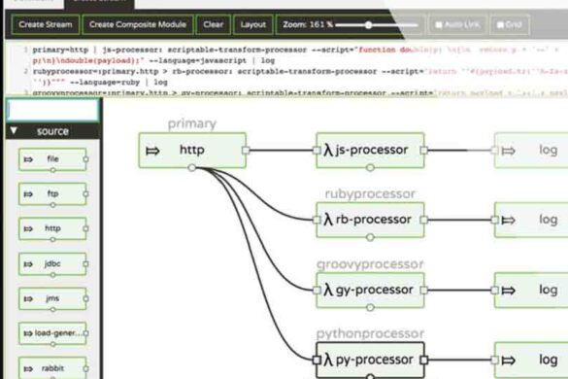This screenshot has width=568, height=379.
Task: Toggle the Auto Link checkbox
Action: coord(439,24)
